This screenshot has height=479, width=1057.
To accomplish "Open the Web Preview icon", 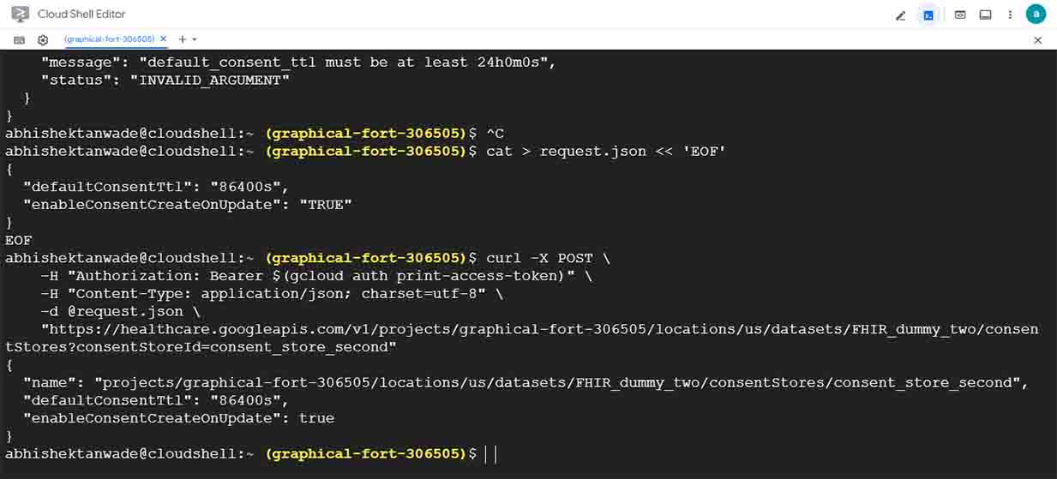I will pos(960,15).
